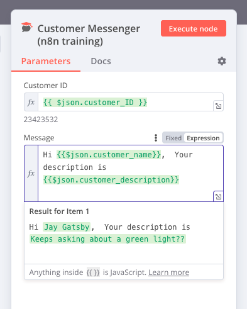Click the Customer ID field label
This screenshot has height=309, width=247.
45,86
